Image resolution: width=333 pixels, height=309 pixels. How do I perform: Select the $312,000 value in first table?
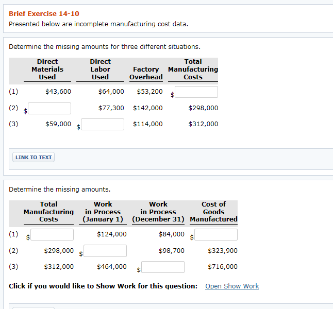coord(203,124)
